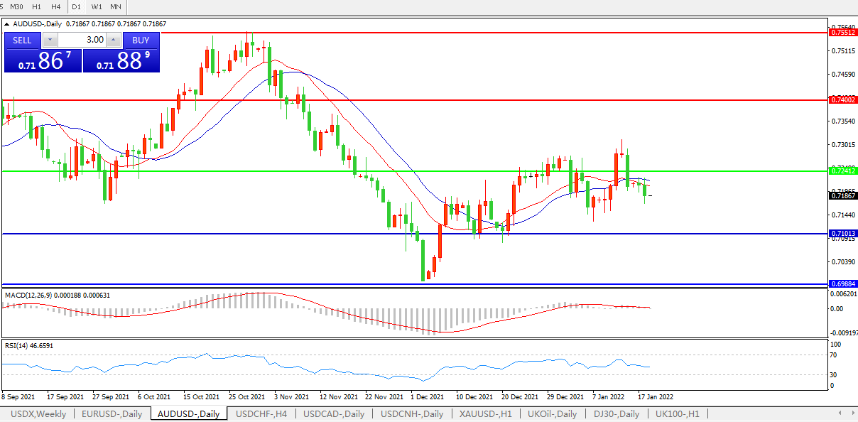Viewport: 858px width, 422px height.
Task: Collapse the one-click trading panel triangle
Action: (x=7, y=24)
